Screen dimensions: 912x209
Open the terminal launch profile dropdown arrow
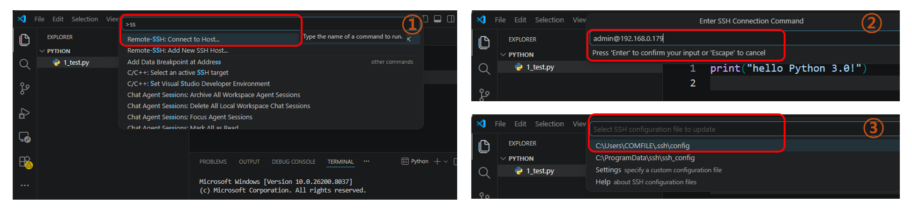[x=445, y=161]
